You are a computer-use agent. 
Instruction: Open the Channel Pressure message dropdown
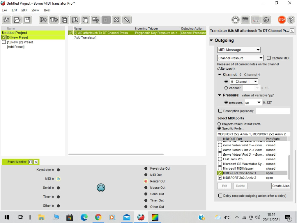point(240,58)
